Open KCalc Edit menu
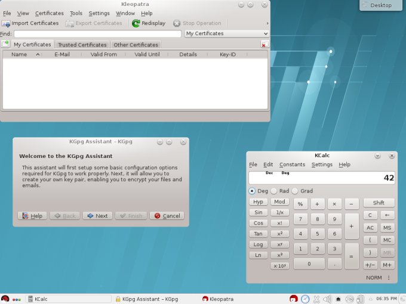 click(268, 165)
